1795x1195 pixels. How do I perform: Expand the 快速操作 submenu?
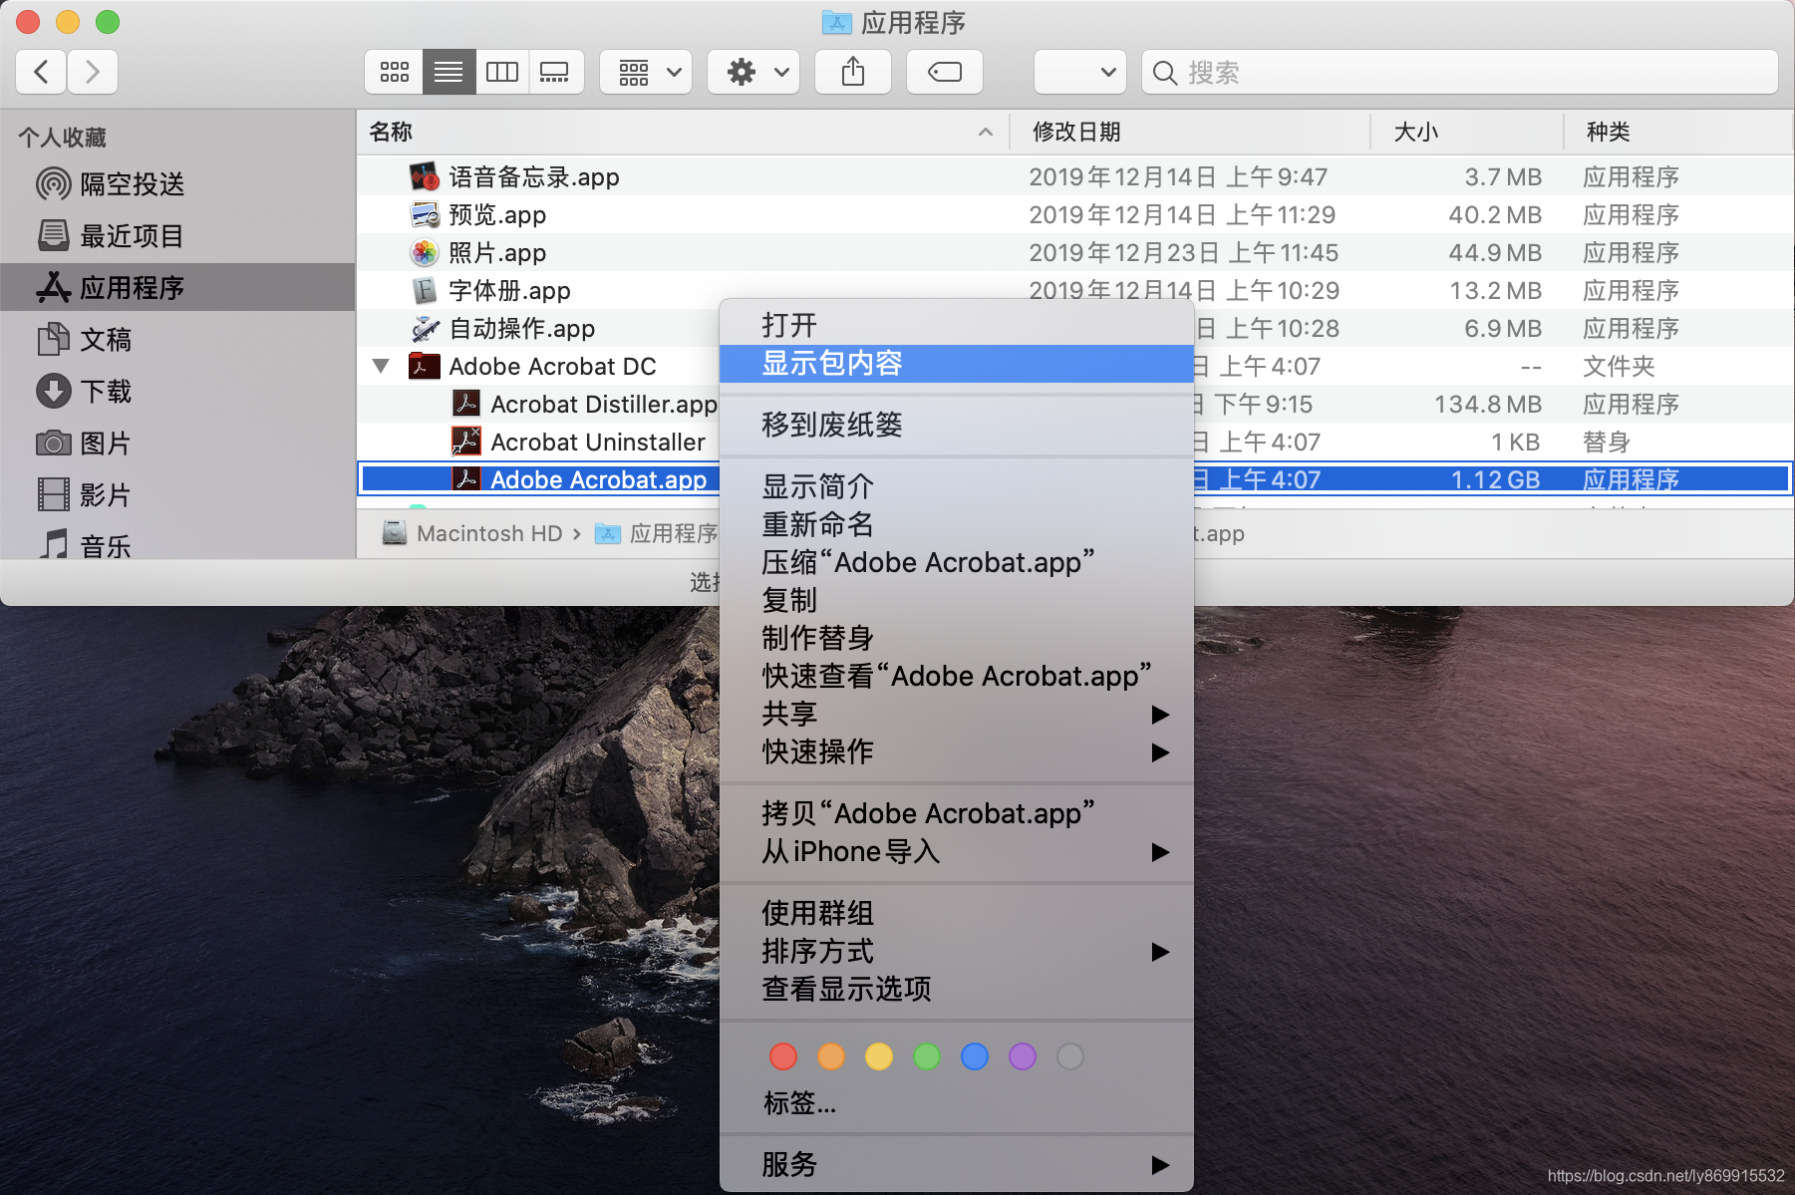[x=957, y=751]
